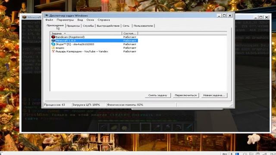Viewport: 276px width, 155px height.
Task: Click the видео folder icon in the list
Action: [53, 48]
